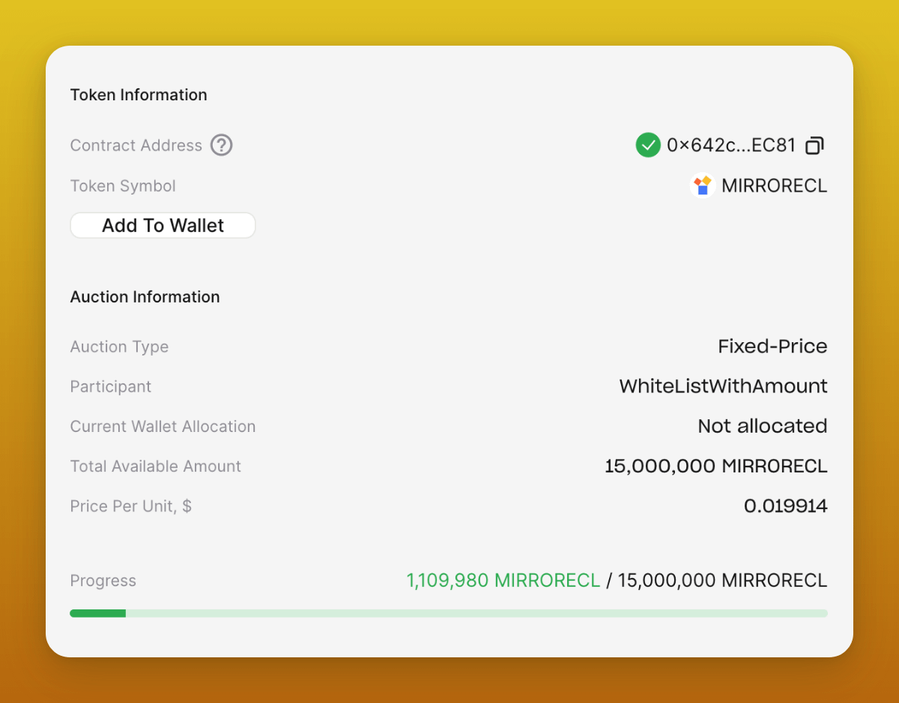Screen dimensions: 899x703
Task: Click the MIRRORECL token logo icon
Action: point(702,186)
